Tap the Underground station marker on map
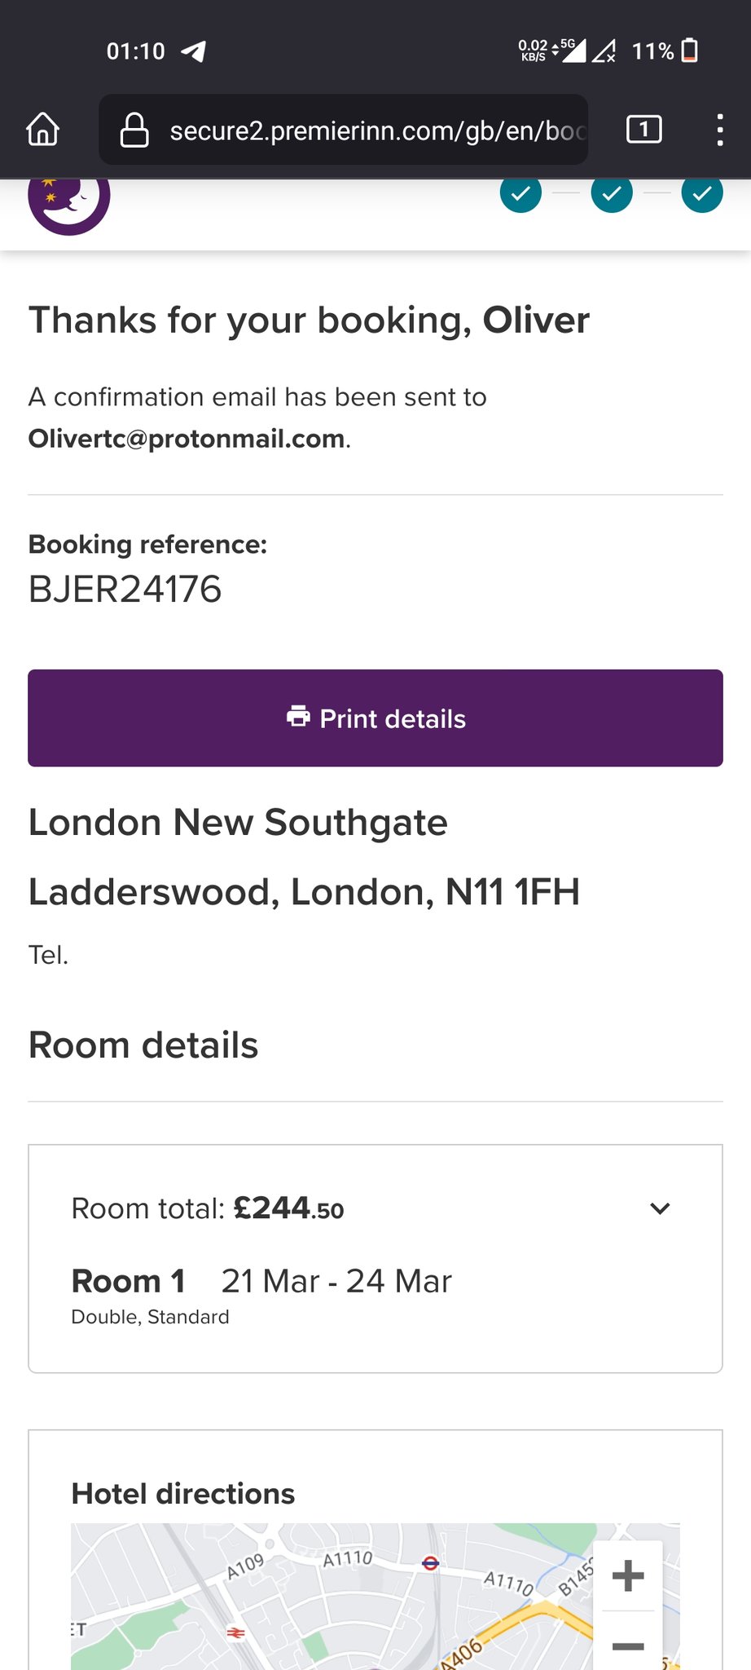This screenshot has width=751, height=1670. tap(431, 1563)
